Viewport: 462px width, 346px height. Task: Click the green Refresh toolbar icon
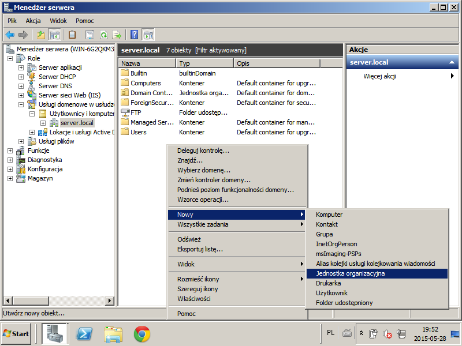(x=103, y=35)
